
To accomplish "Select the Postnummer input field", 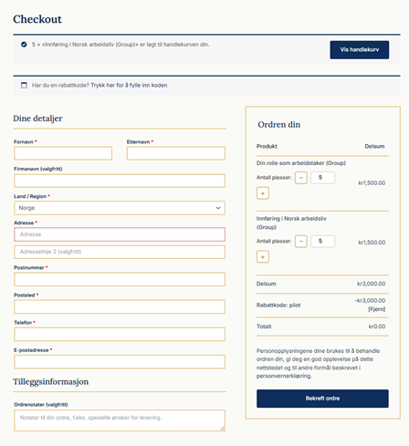I will click(x=120, y=279).
